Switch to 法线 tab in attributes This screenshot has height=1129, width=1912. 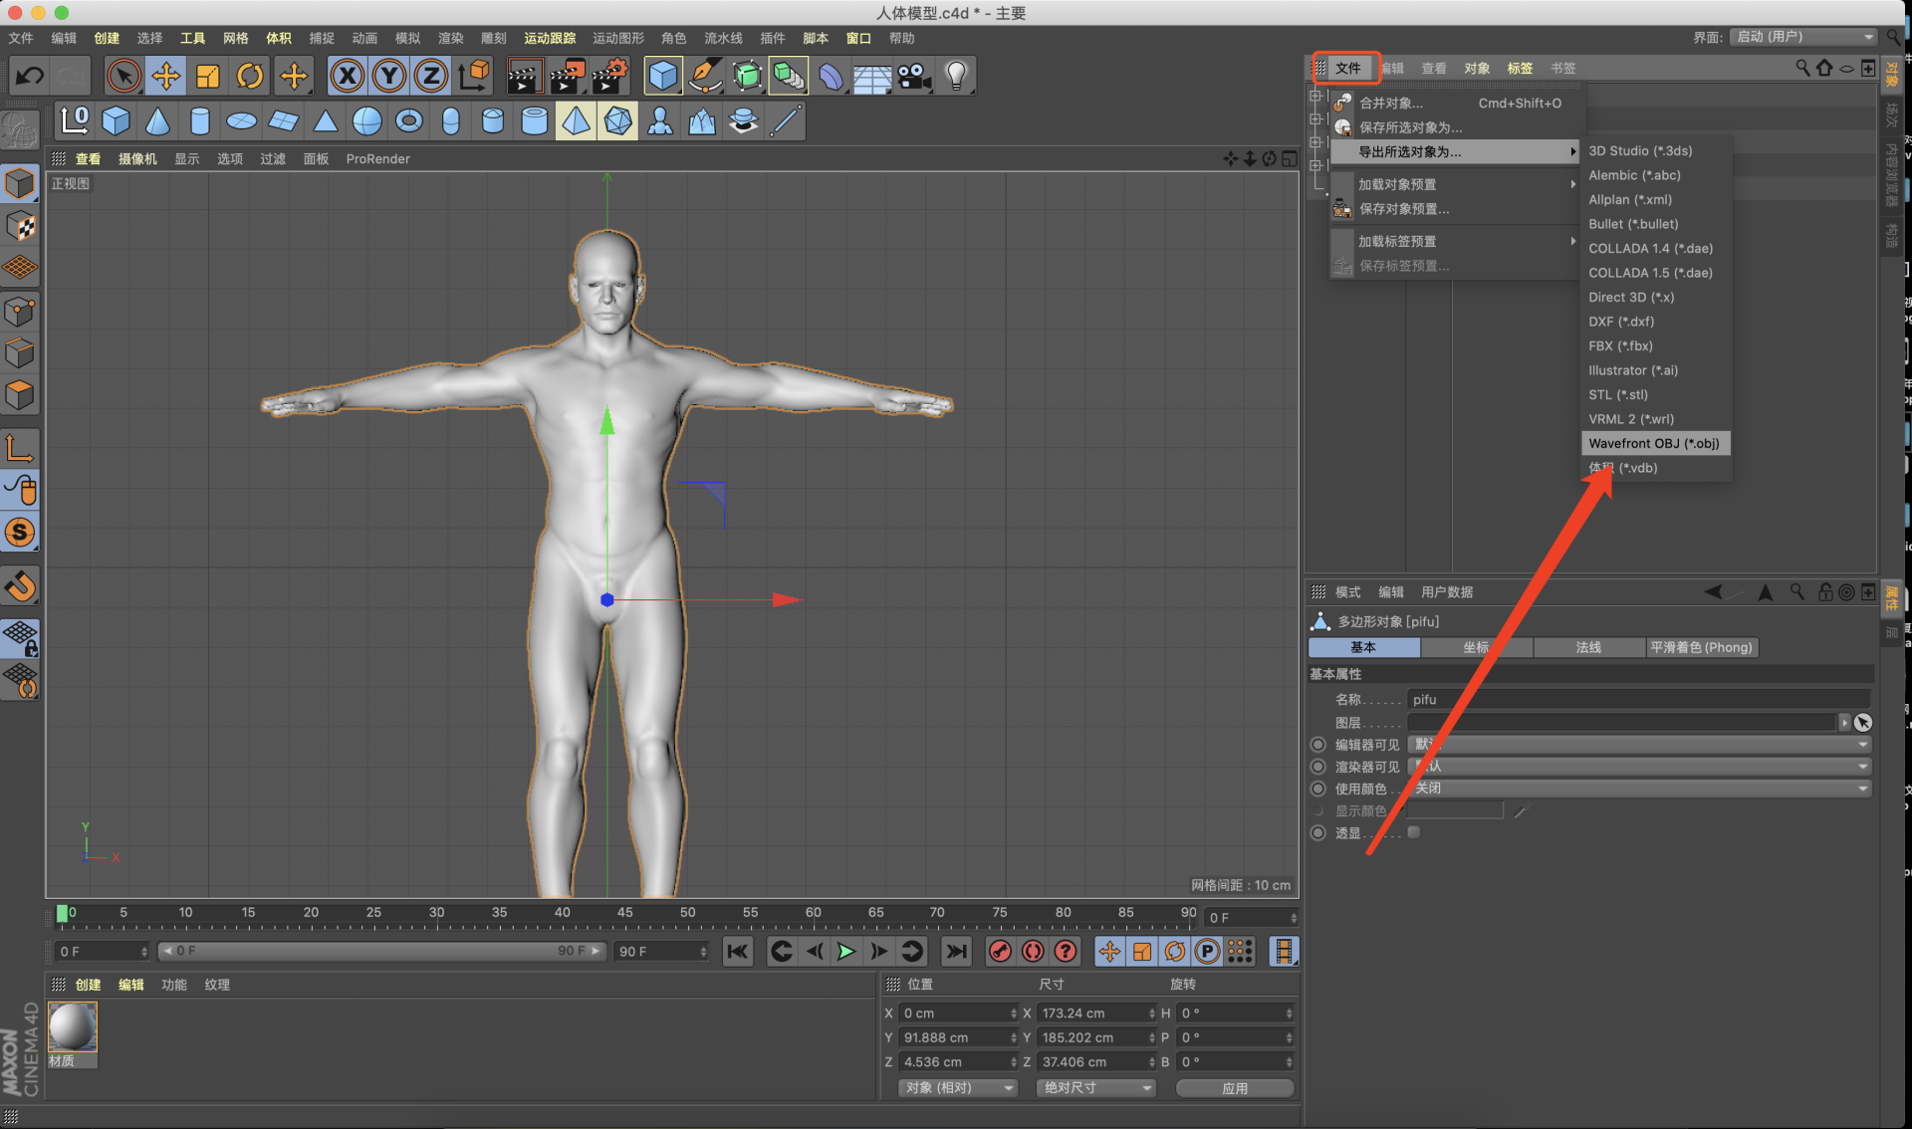[x=1588, y=647]
